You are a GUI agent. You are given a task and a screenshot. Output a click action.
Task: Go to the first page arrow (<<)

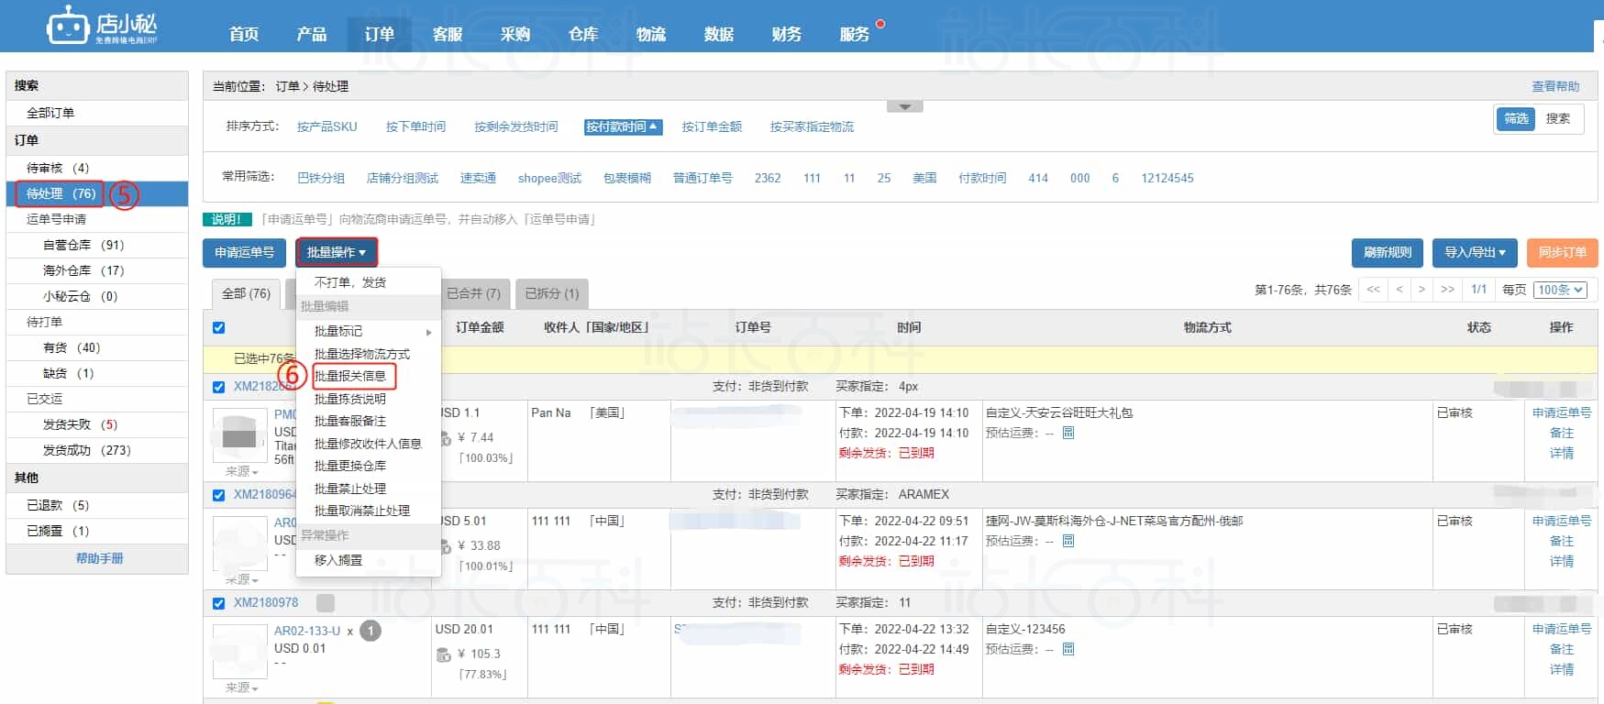(x=1373, y=290)
